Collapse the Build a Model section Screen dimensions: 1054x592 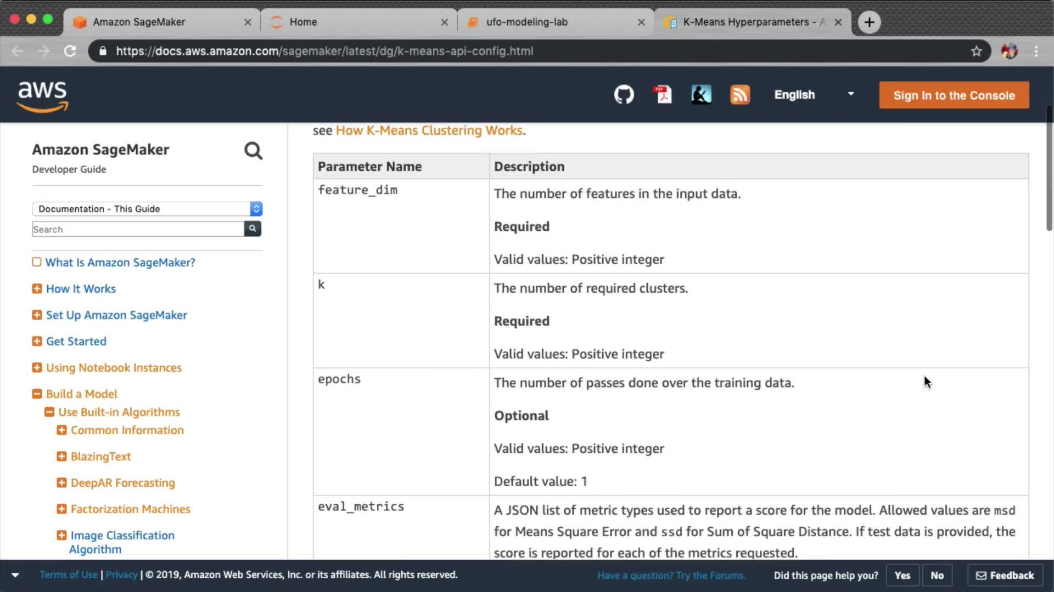point(37,394)
